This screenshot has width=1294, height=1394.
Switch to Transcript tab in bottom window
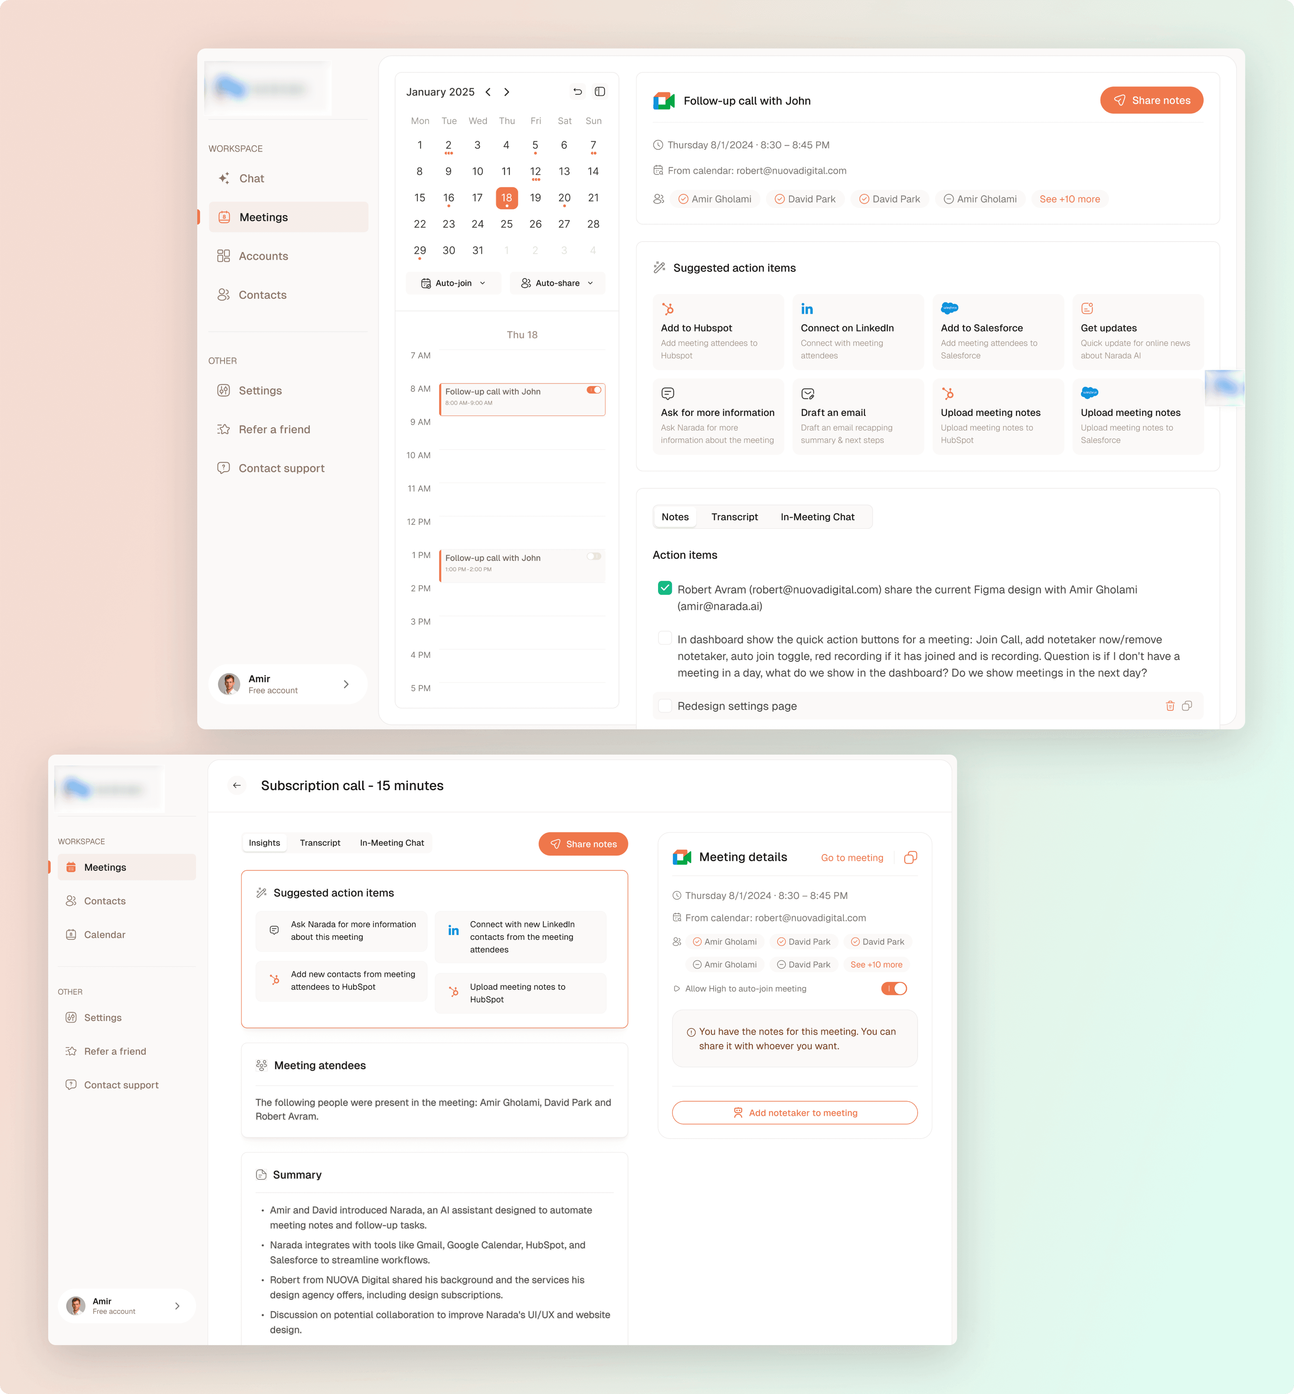(320, 843)
